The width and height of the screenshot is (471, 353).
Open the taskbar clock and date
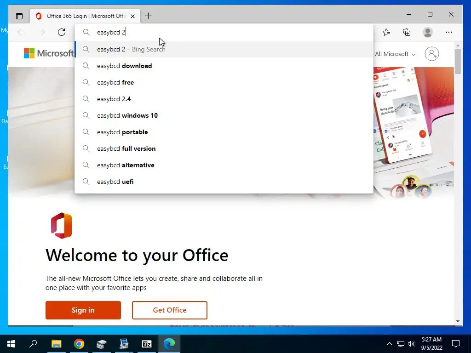pos(431,344)
